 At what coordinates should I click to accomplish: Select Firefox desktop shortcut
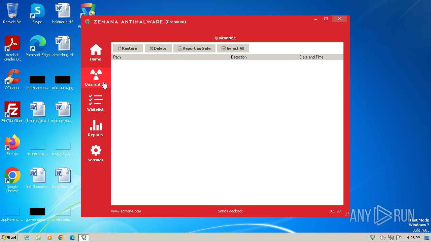[x=12, y=145]
